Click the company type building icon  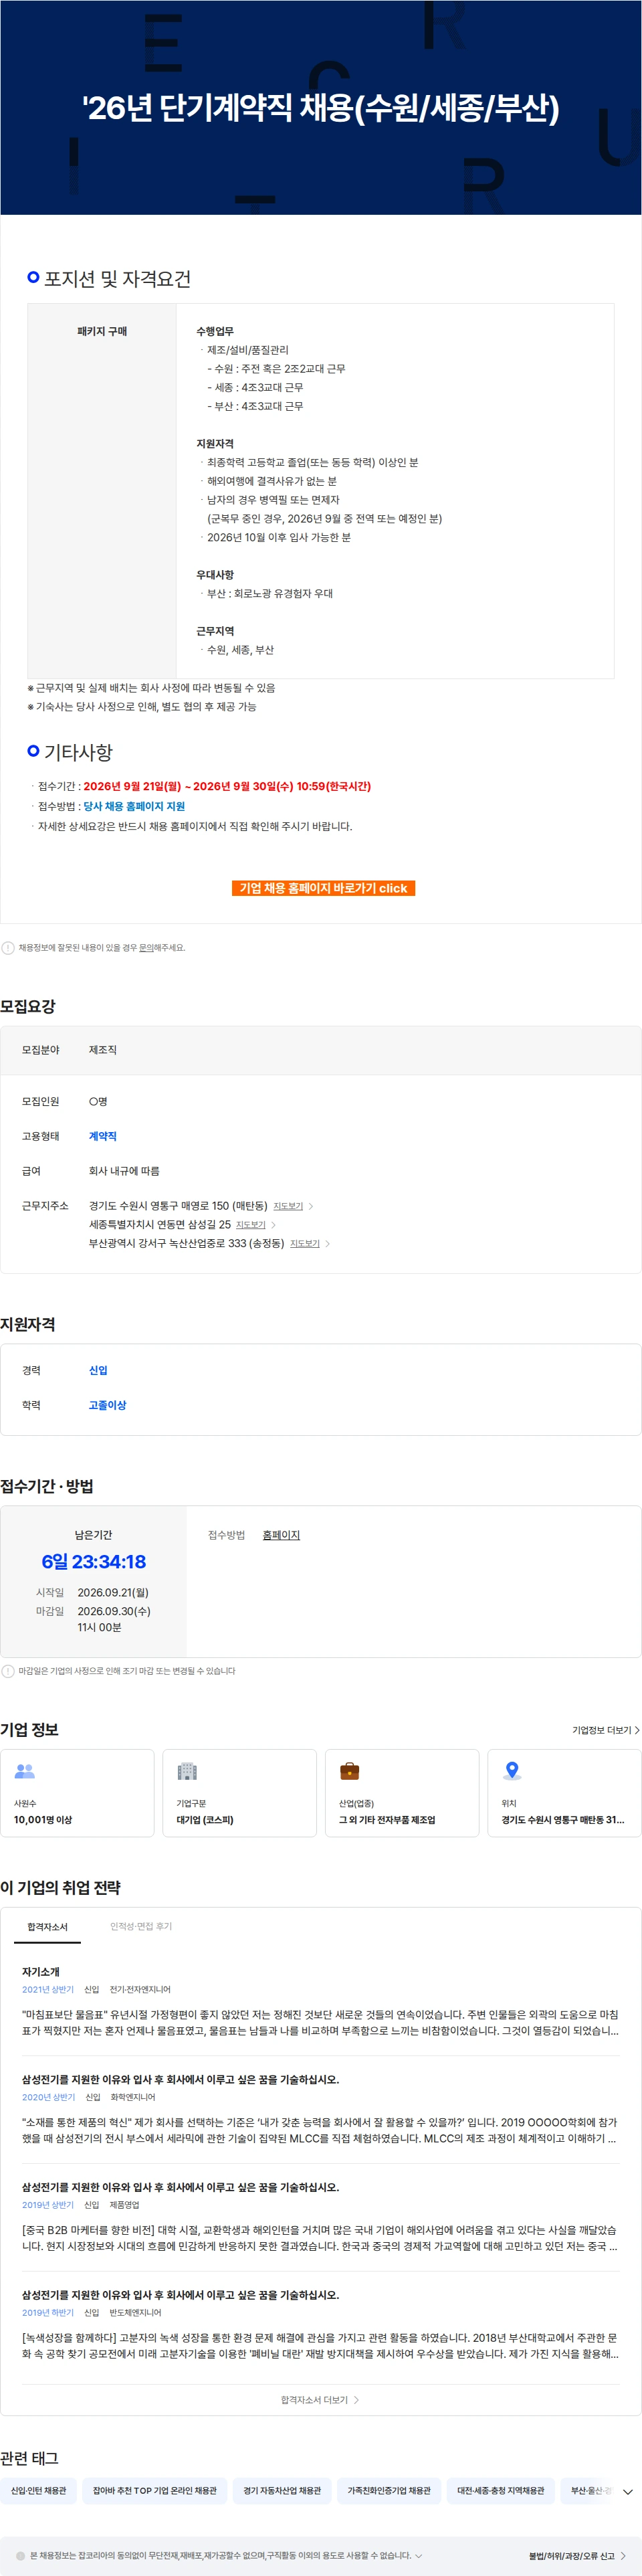point(187,1771)
